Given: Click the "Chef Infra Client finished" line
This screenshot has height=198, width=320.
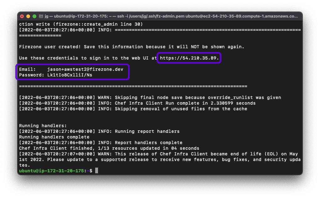Looking at the screenshot, I should tap(109, 148).
